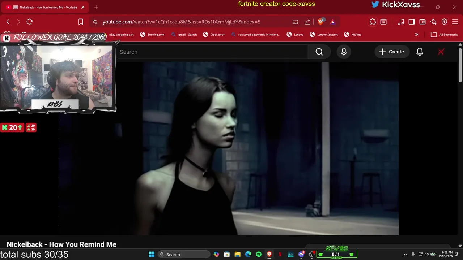
Task: Go back in browser history
Action: click(x=8, y=22)
